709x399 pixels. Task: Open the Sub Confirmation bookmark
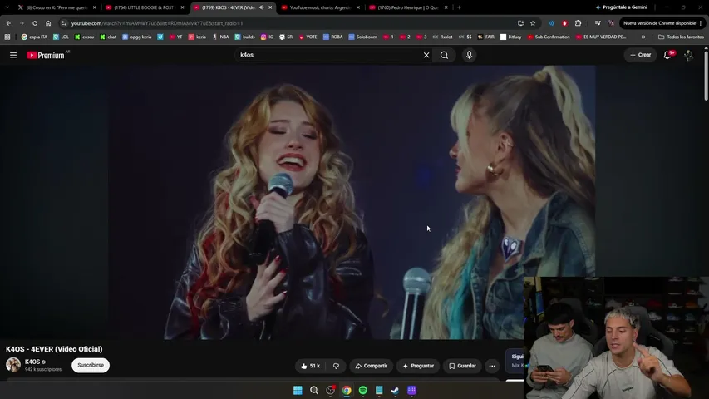tap(549, 37)
